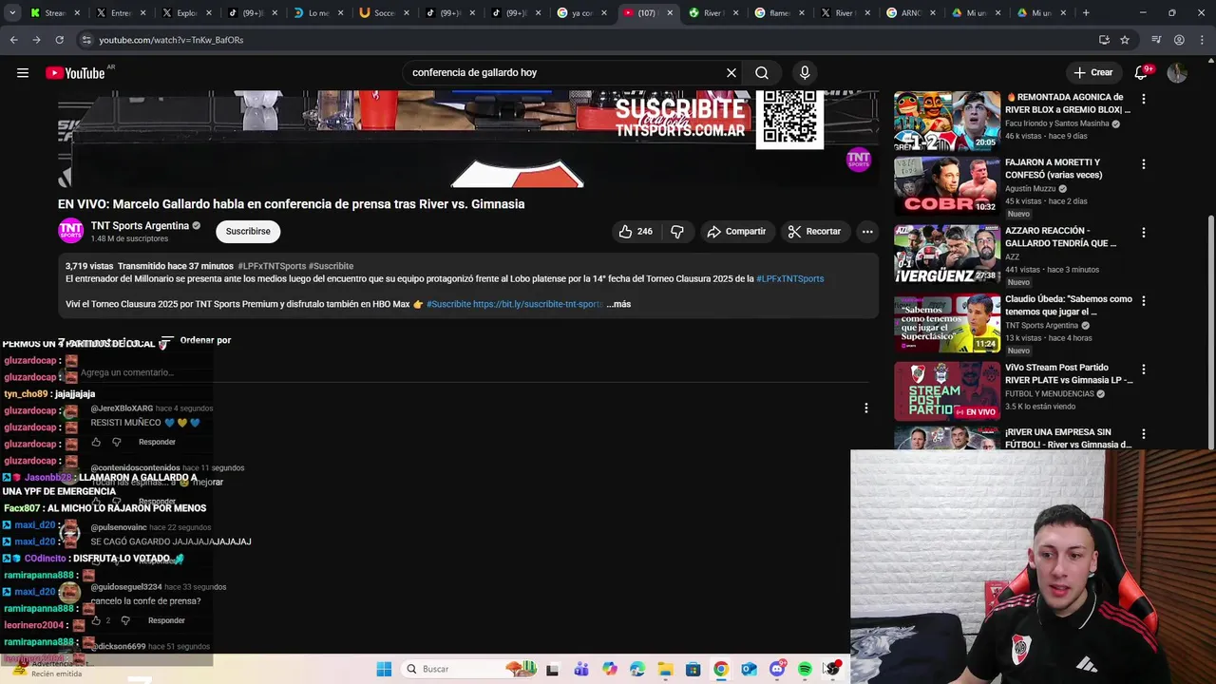Switch to the flame... tab
This screenshot has width=1216, height=684.
[780, 13]
